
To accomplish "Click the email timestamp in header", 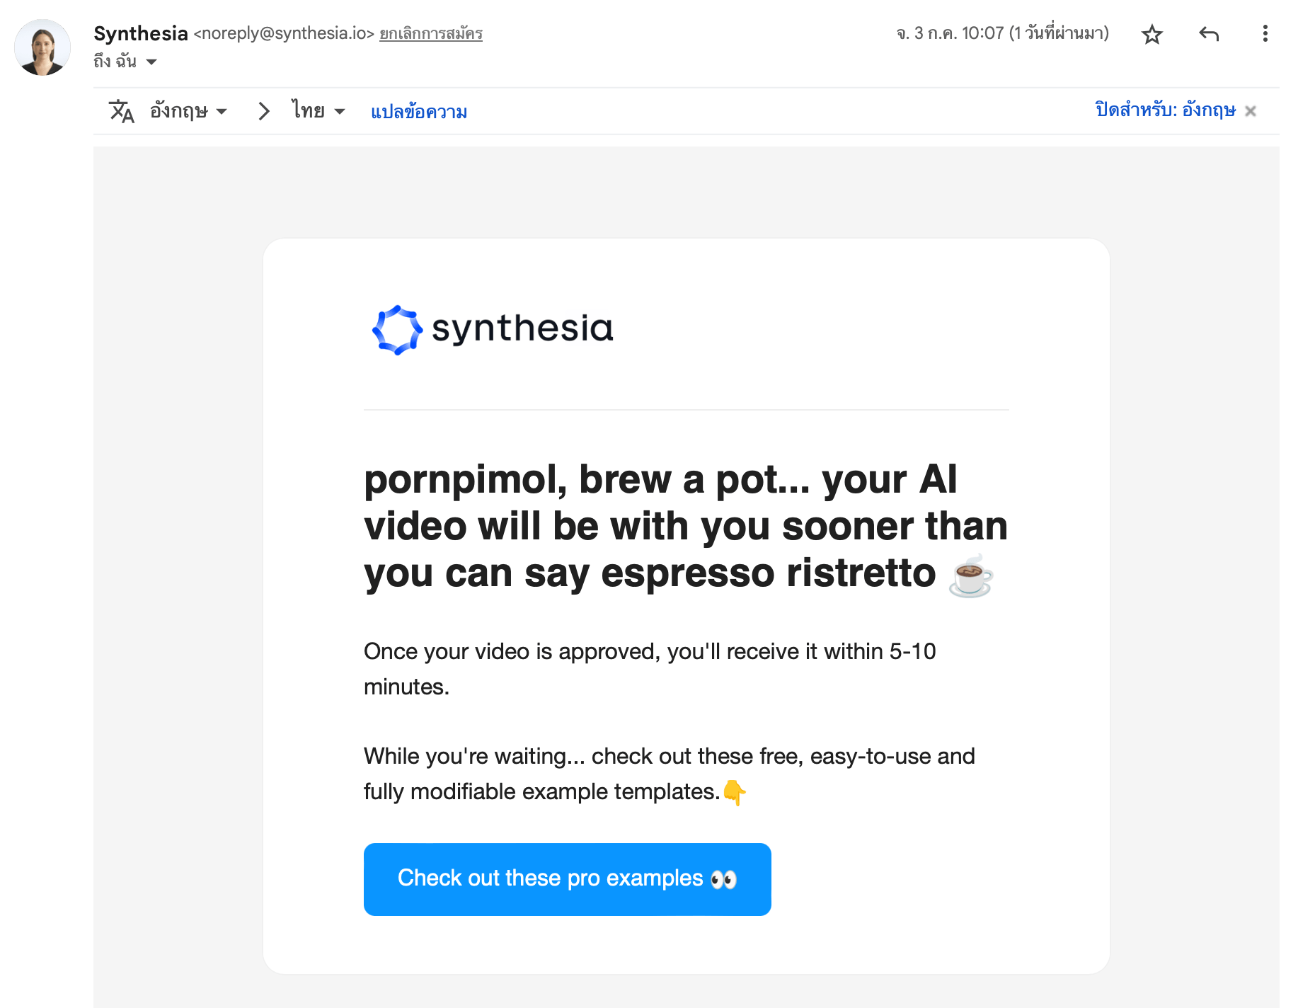I will pyautogui.click(x=1002, y=33).
